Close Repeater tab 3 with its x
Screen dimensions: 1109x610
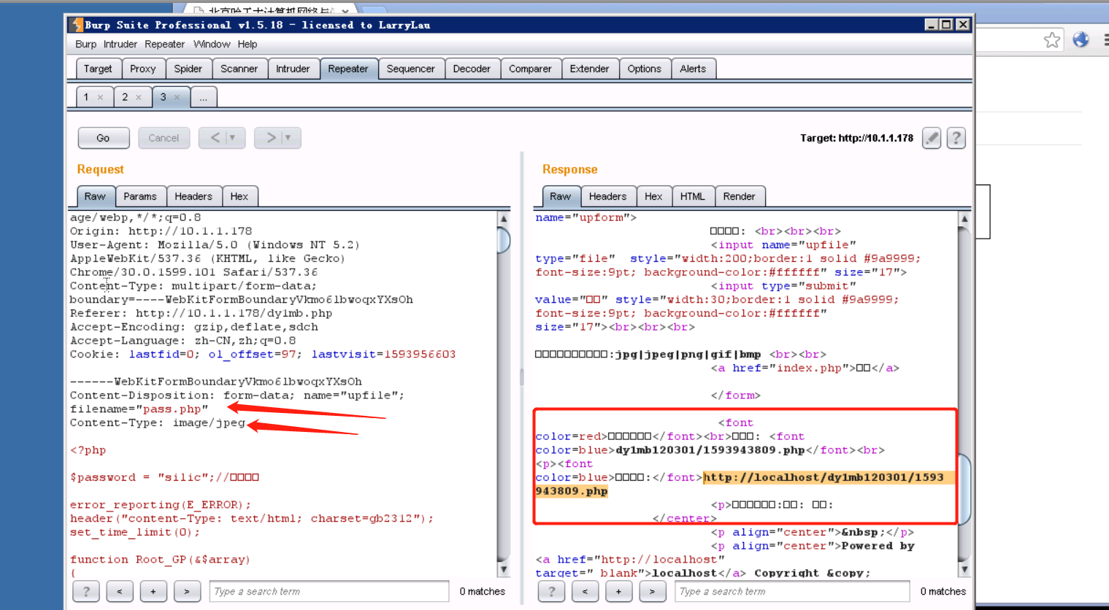pyautogui.click(x=177, y=97)
